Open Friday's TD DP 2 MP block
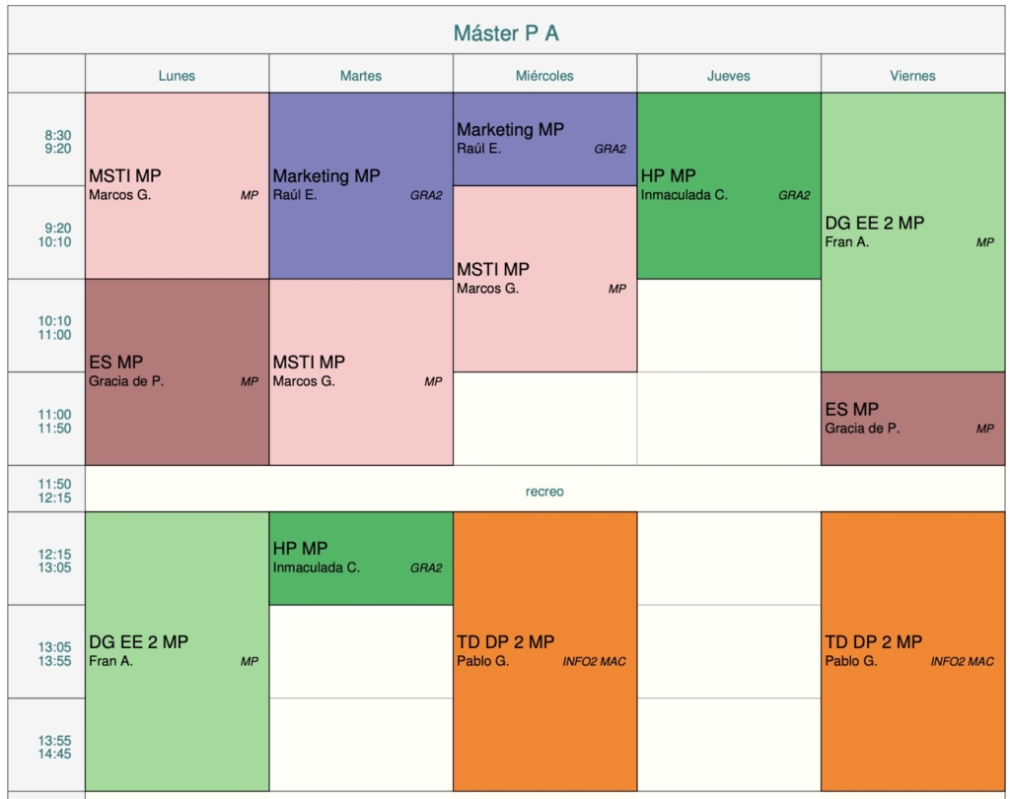Image resolution: width=1010 pixels, height=799 pixels. tap(912, 650)
